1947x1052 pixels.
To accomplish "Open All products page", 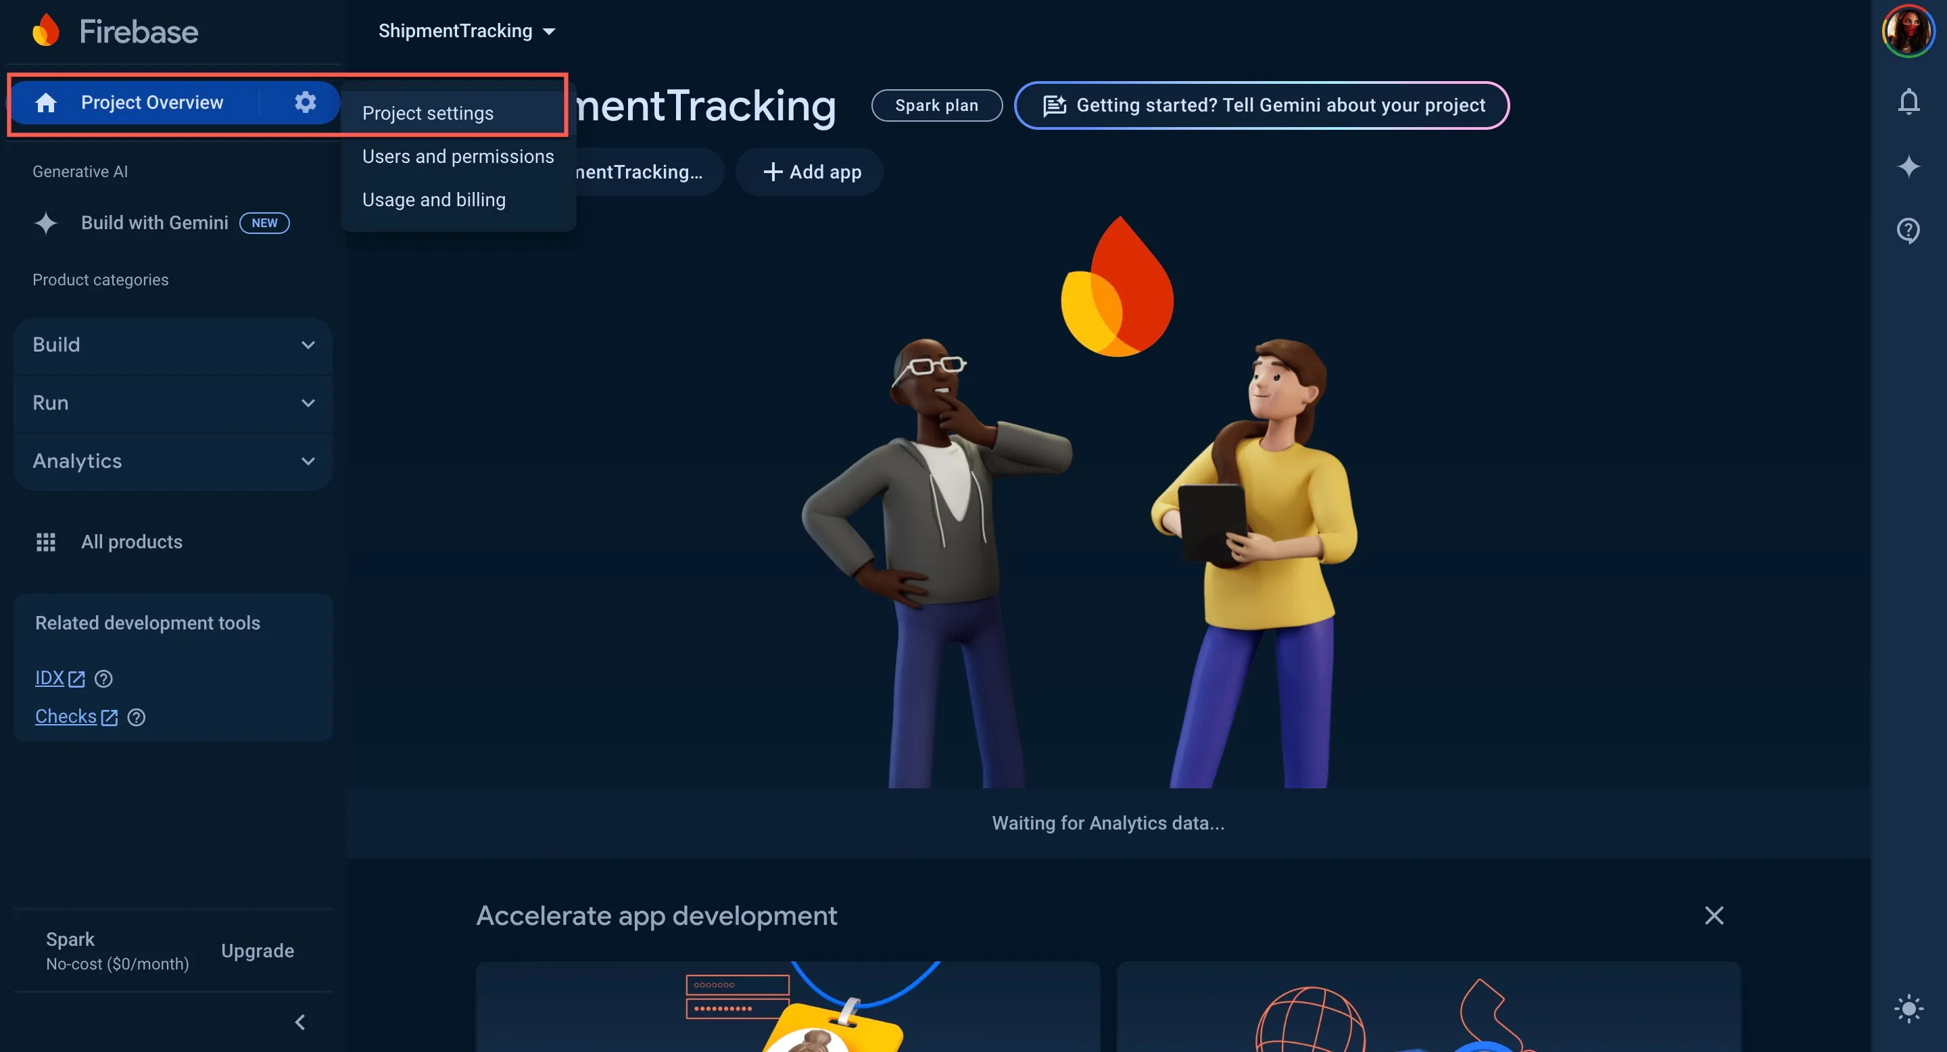I will click(x=133, y=542).
